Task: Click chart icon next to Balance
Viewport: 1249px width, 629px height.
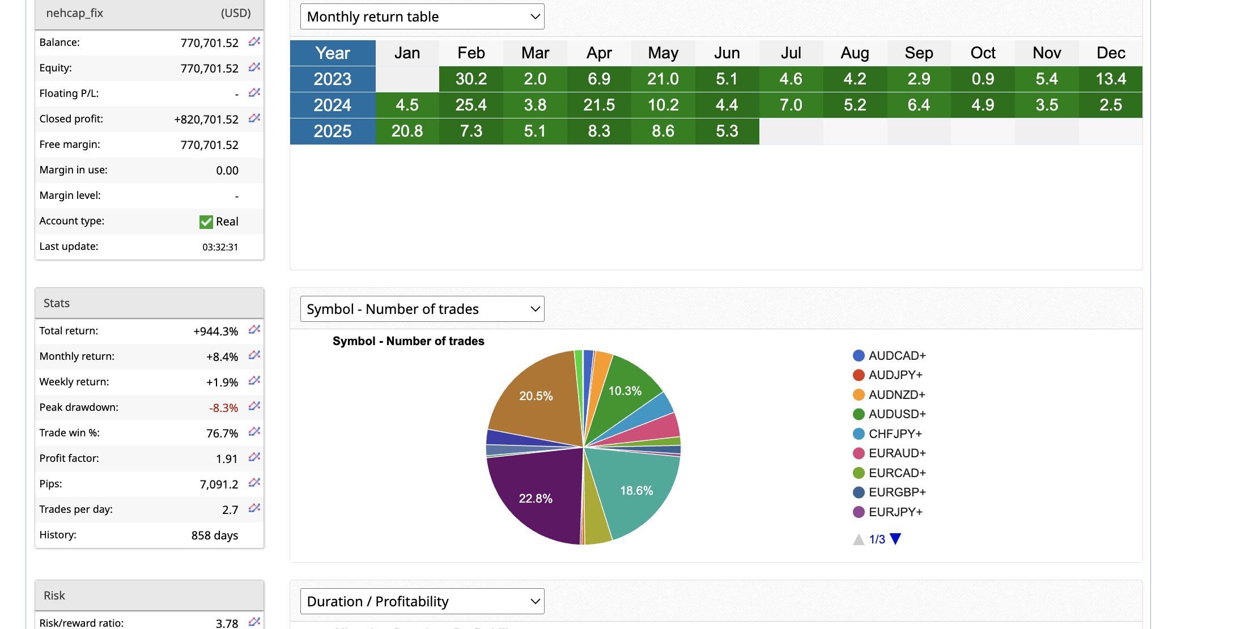Action: (254, 41)
